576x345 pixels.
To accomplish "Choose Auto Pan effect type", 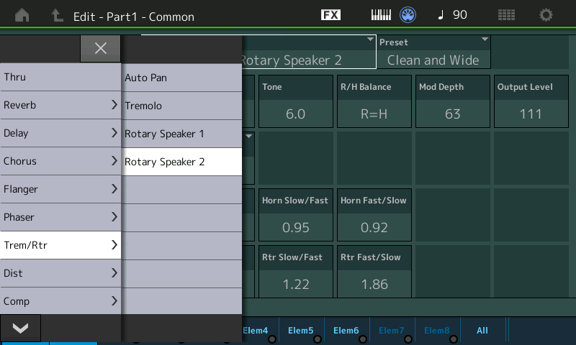I will pos(181,78).
